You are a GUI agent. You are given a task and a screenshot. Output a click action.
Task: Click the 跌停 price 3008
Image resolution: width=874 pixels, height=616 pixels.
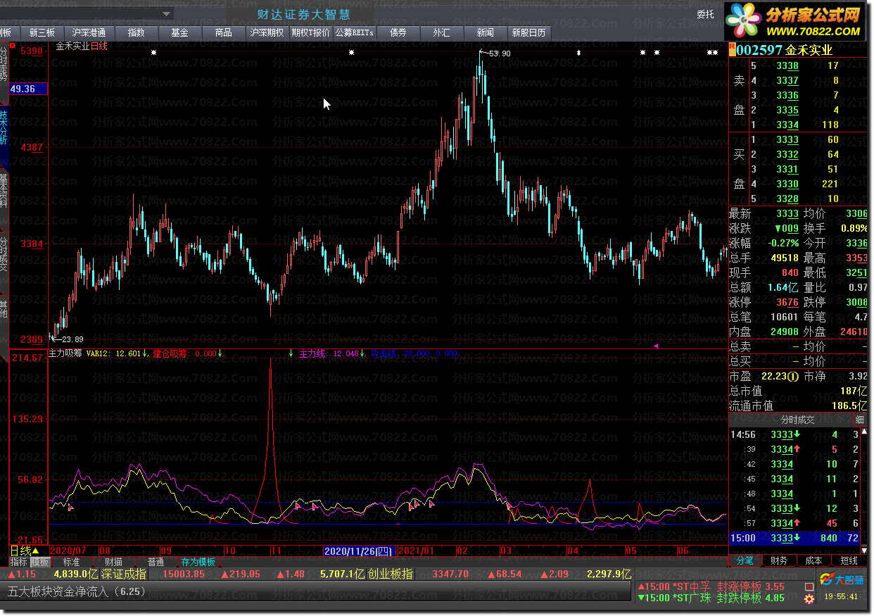[856, 302]
